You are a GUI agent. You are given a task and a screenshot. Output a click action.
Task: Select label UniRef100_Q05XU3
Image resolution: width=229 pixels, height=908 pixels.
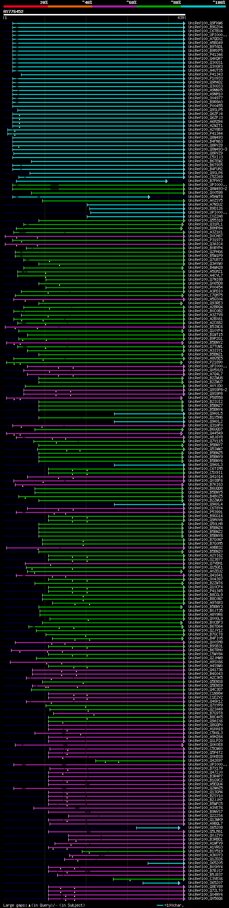[x=205, y=370]
